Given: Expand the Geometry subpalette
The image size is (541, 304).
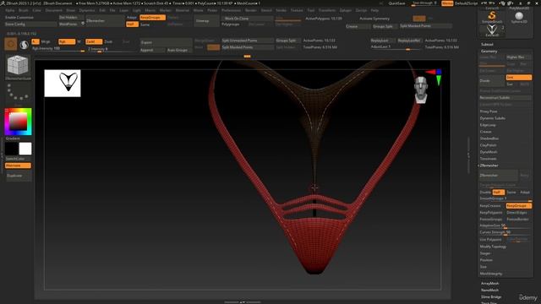Looking at the screenshot, I should [489, 51].
